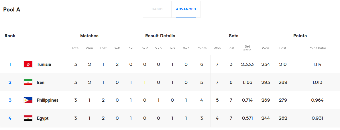Click rank number 4
This screenshot has height=130, width=340.
point(10,118)
